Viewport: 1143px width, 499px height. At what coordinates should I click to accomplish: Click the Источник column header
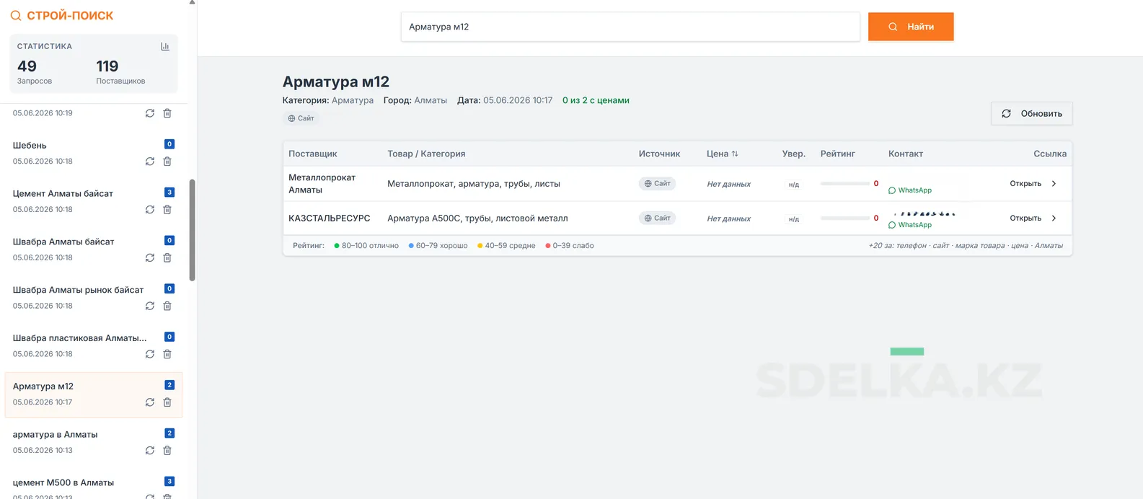point(659,154)
